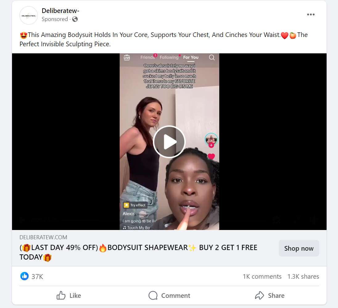The height and width of the screenshot is (308, 338).
Task: Open the Deliberatew- page name link
Action: (60, 10)
